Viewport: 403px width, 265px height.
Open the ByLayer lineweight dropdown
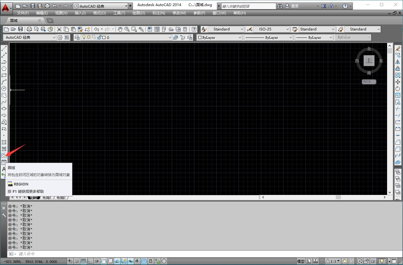click(x=330, y=37)
